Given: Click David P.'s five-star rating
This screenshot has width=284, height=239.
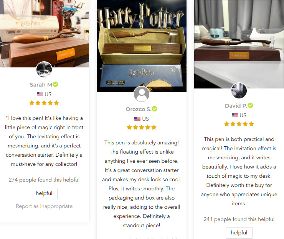Looking at the screenshot, I should (x=239, y=124).
